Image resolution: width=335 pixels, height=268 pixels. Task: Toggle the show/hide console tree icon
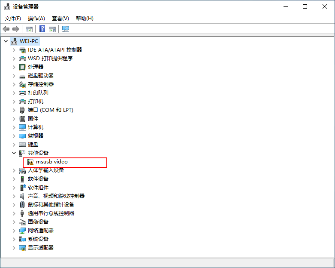29,29
